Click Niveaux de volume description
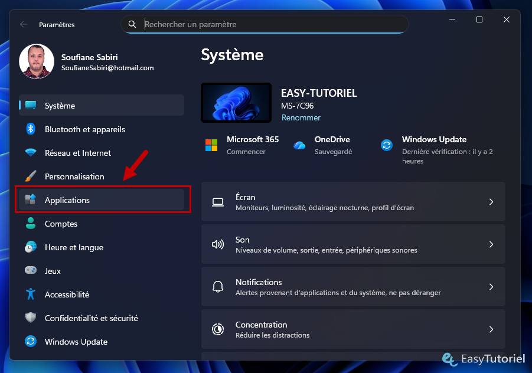 pyautogui.click(x=327, y=250)
